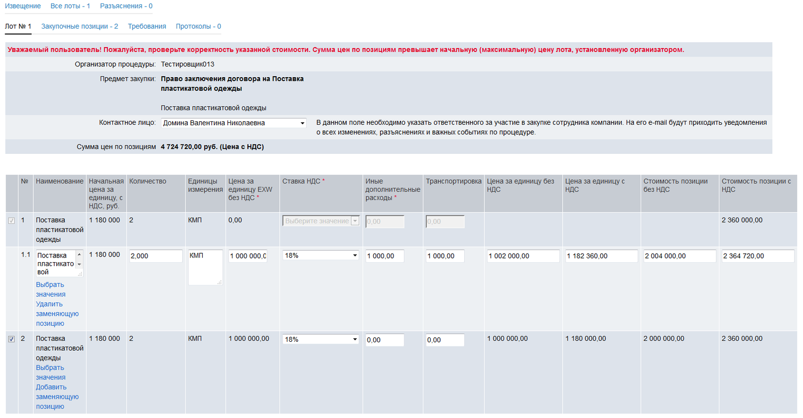Click Иные дополнительные расходы field in row 2
The width and height of the screenshot is (803, 418).
tap(384, 340)
